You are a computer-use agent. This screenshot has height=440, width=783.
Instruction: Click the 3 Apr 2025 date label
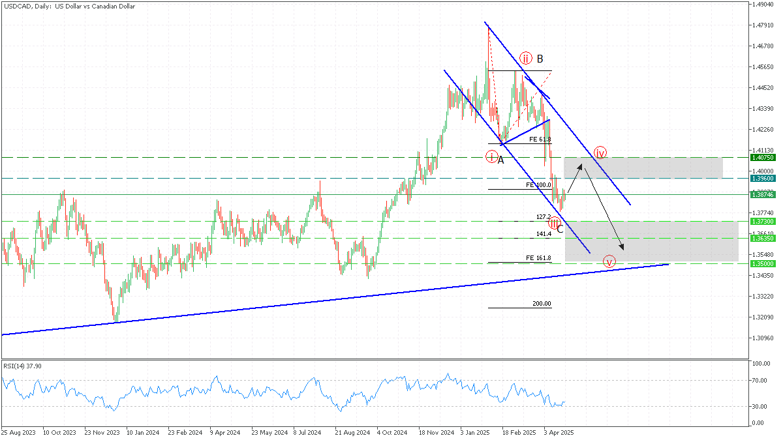point(560,432)
